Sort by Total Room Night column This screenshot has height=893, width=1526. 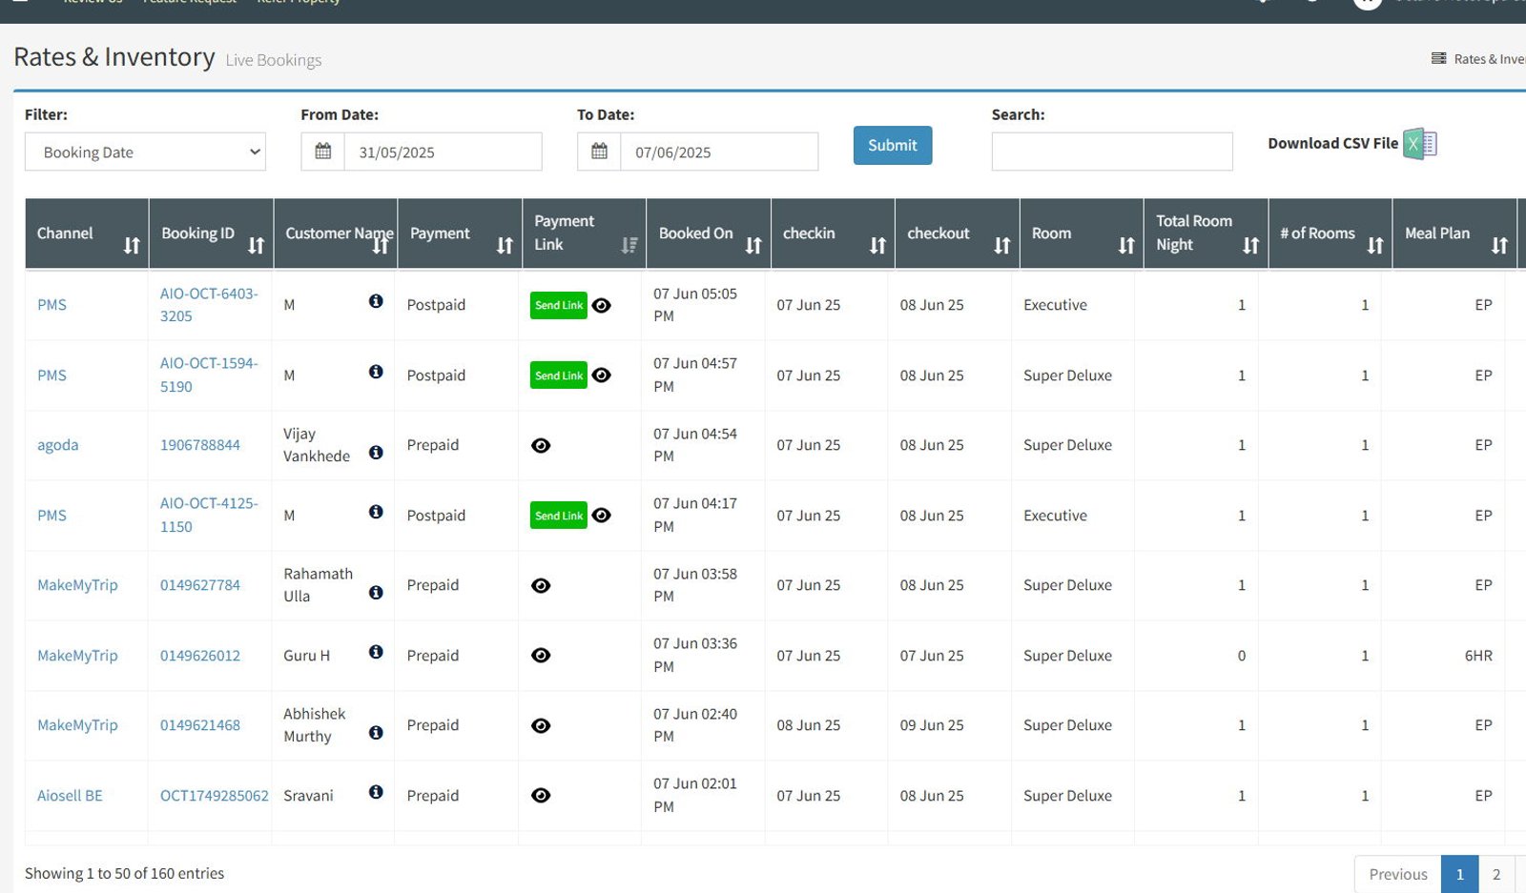1206,233
